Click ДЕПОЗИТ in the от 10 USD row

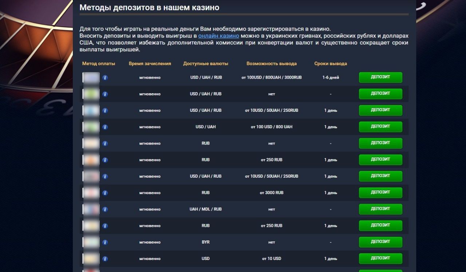[380, 259]
